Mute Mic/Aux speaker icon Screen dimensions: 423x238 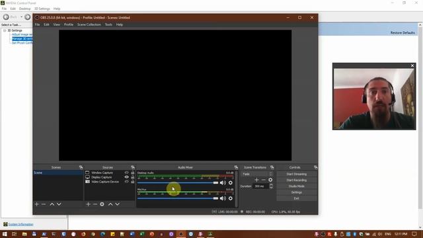coord(223,198)
